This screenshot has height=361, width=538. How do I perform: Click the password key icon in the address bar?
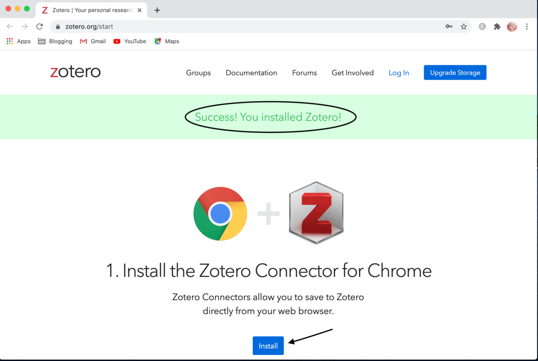point(449,26)
